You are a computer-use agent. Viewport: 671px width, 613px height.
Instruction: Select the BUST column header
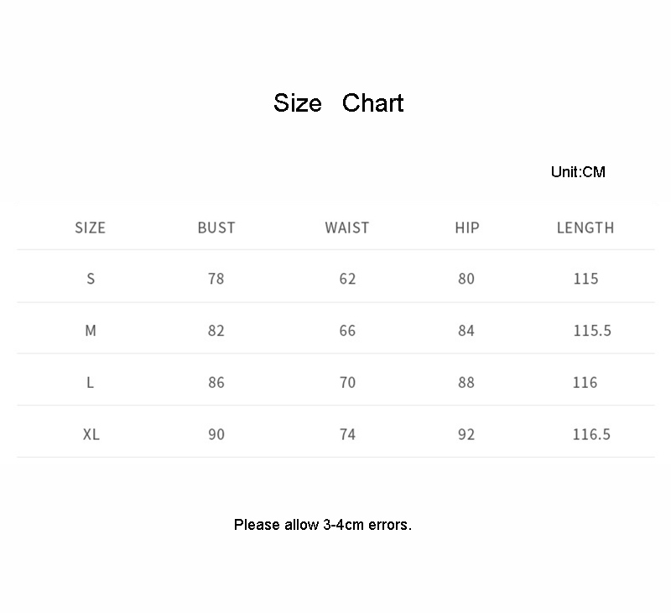pyautogui.click(x=216, y=228)
